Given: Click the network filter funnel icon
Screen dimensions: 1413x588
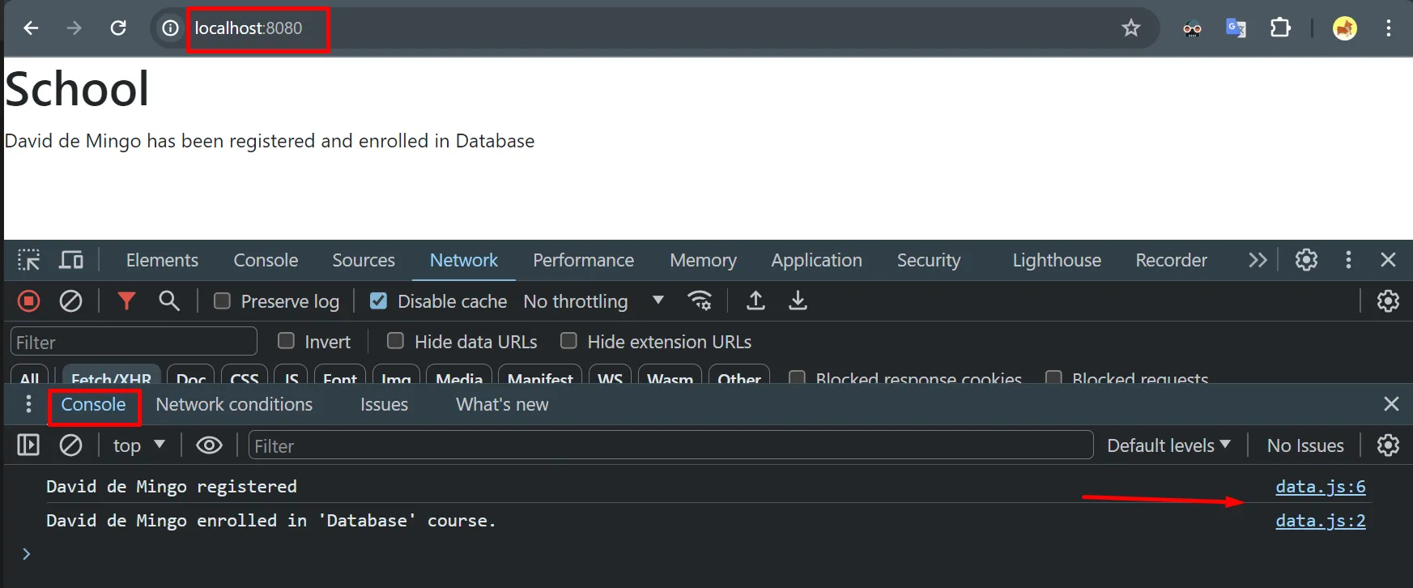Looking at the screenshot, I should pyautogui.click(x=126, y=301).
